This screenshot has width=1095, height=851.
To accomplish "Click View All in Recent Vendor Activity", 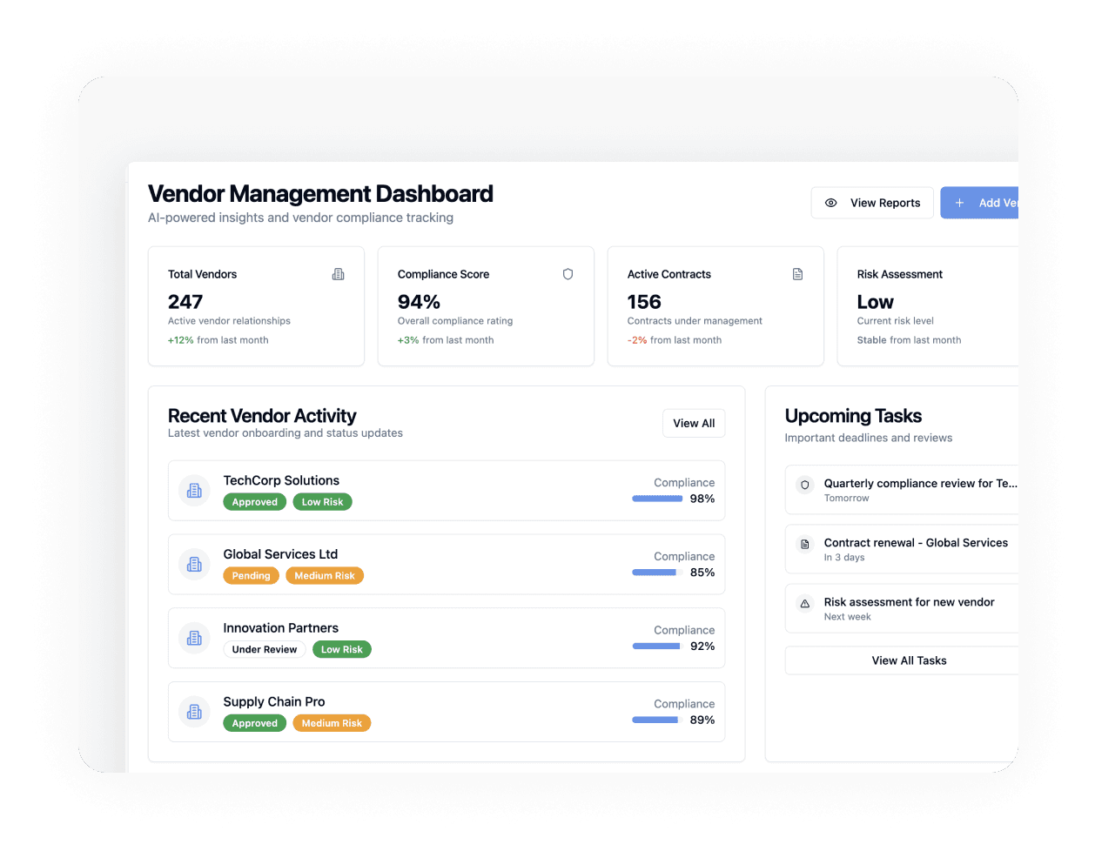I will 694,423.
